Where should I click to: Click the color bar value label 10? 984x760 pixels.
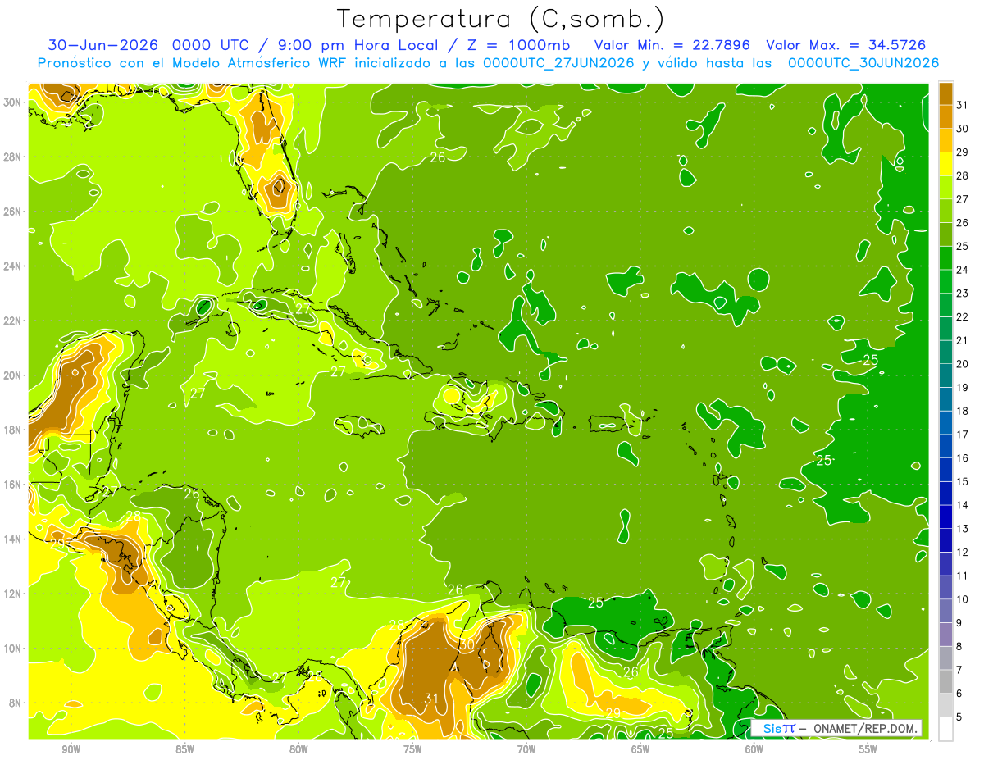point(963,598)
